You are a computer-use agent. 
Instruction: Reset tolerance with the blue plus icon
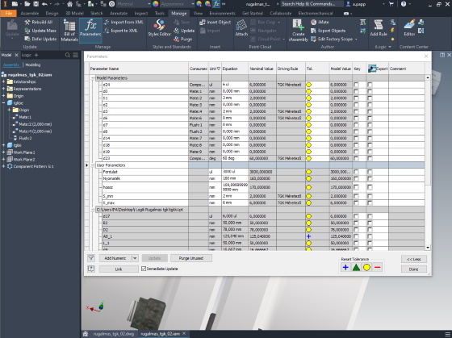[x=345, y=267]
